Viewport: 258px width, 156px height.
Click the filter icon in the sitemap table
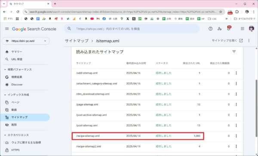(234, 52)
